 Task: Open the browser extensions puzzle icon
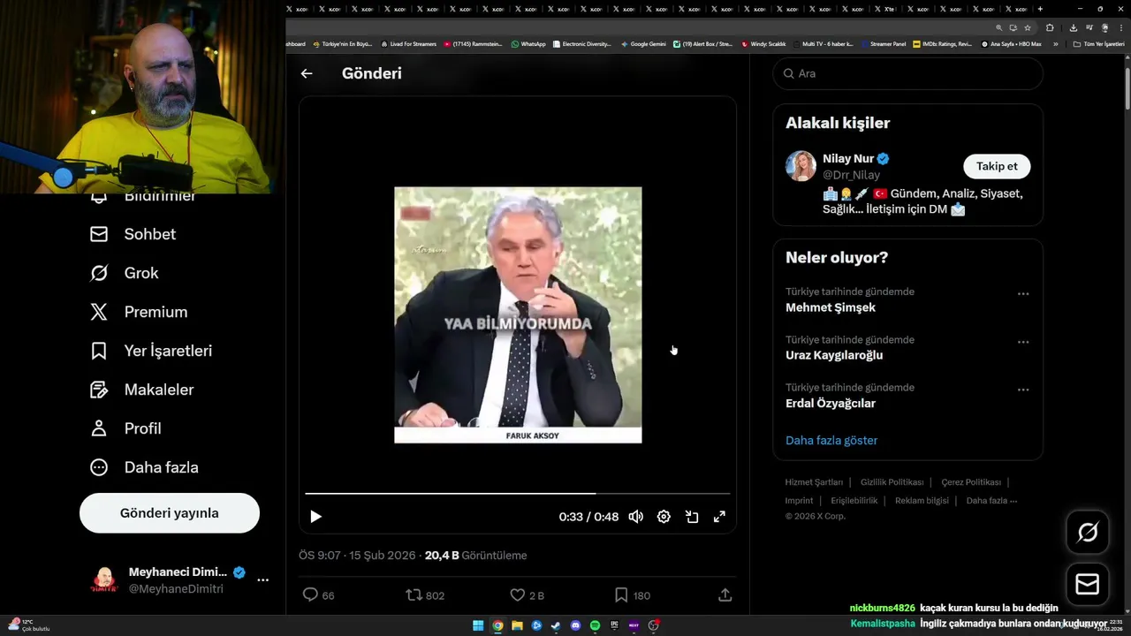tap(1050, 27)
